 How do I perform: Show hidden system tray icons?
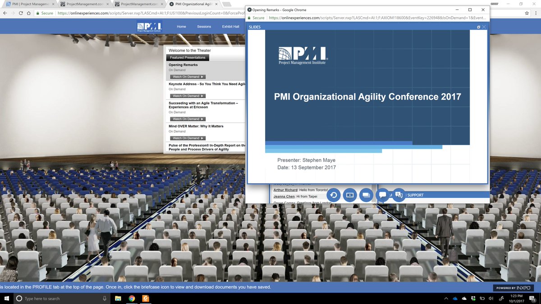(x=446, y=298)
